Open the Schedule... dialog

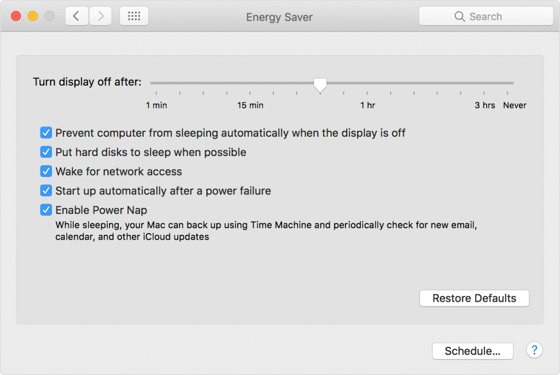pyautogui.click(x=472, y=351)
